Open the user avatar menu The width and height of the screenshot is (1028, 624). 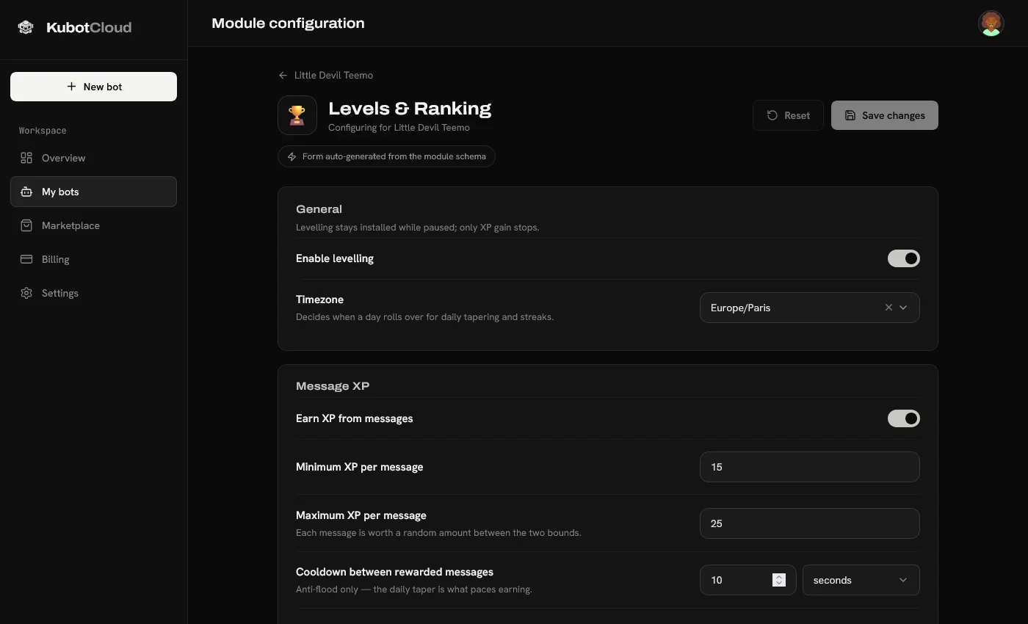(x=991, y=23)
